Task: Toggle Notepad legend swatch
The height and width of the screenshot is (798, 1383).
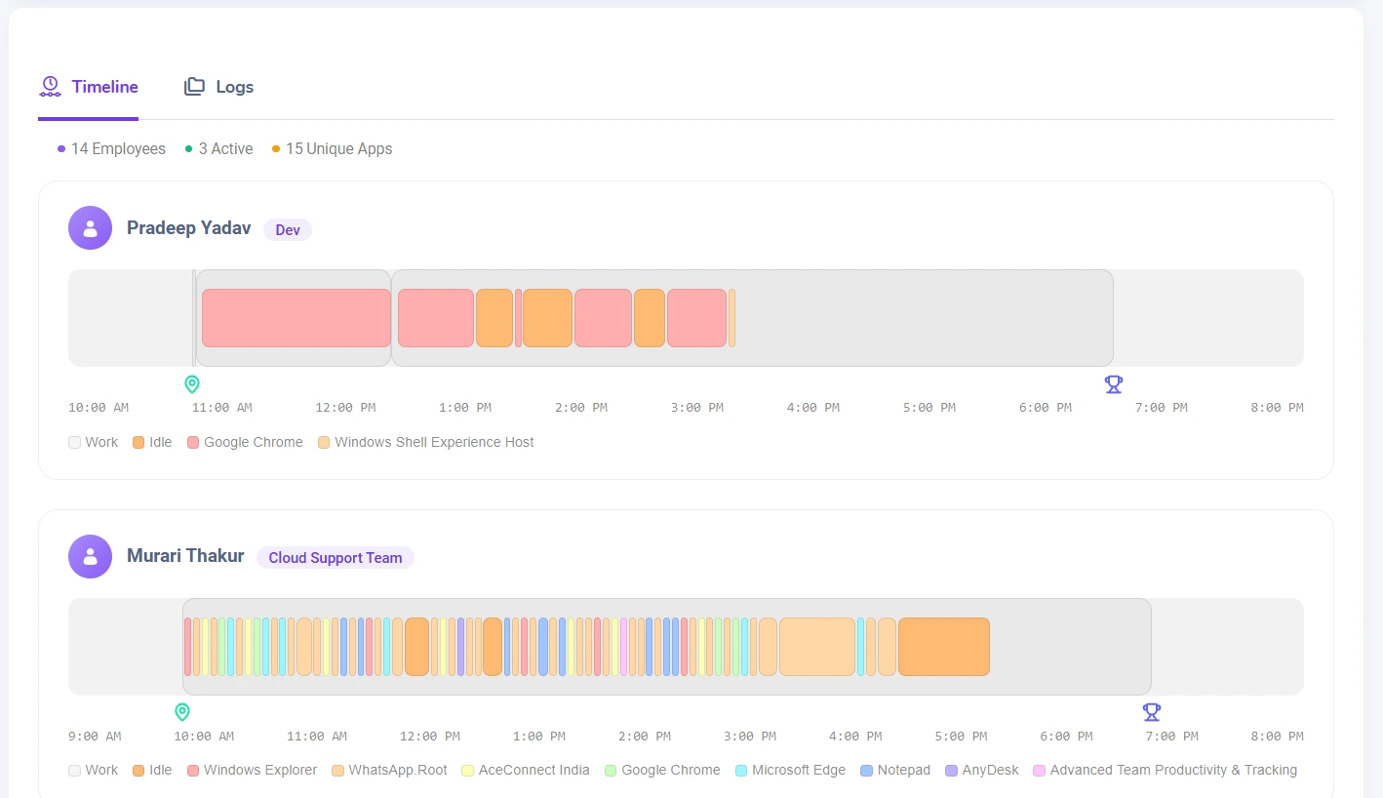Action: [866, 771]
